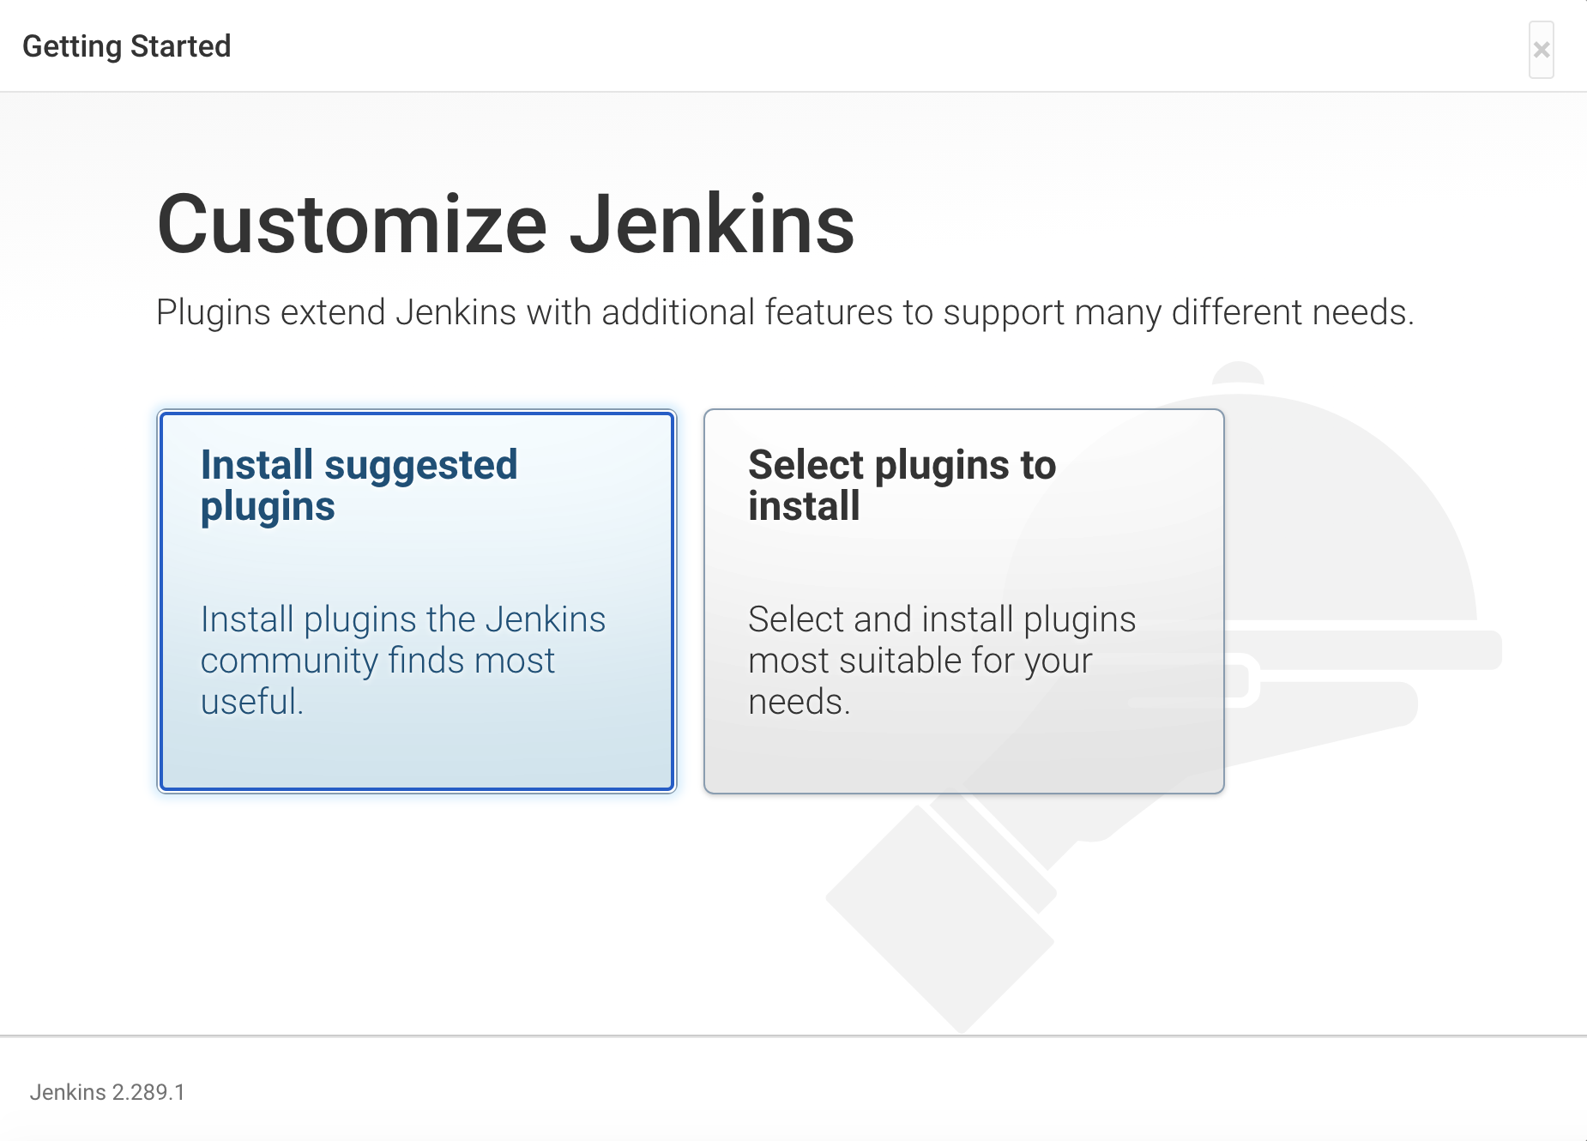Image resolution: width=1587 pixels, height=1141 pixels.
Task: Choose the Select plugins to install option
Action: [x=963, y=601]
